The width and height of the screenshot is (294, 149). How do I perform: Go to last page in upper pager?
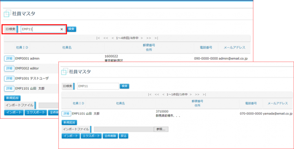pos(156,38)
